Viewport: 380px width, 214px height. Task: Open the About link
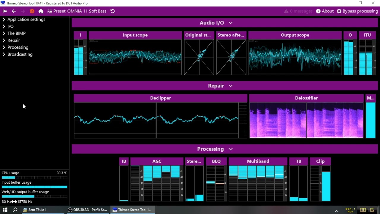(328, 11)
